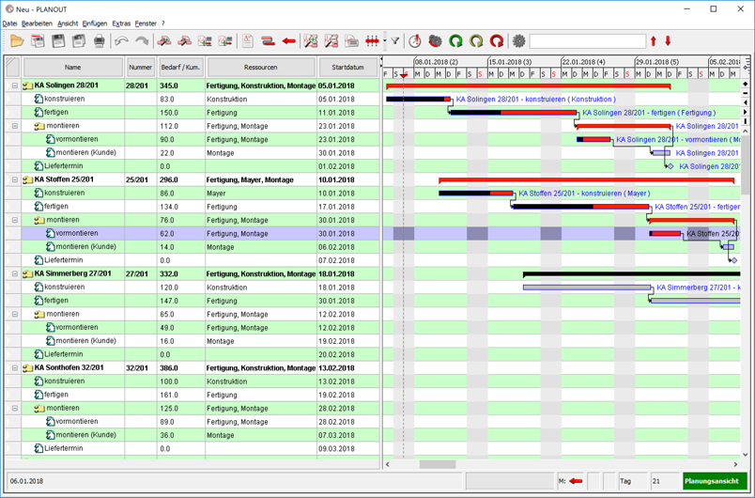Collapse the KA Solingen 28/201 project
755x498 pixels.
(14, 86)
